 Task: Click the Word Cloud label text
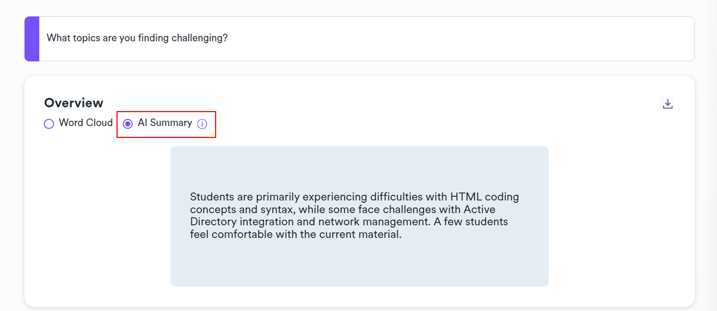click(86, 123)
